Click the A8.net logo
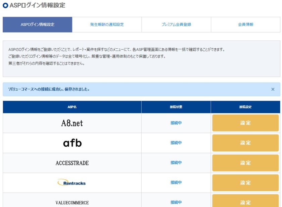 click(x=72, y=123)
